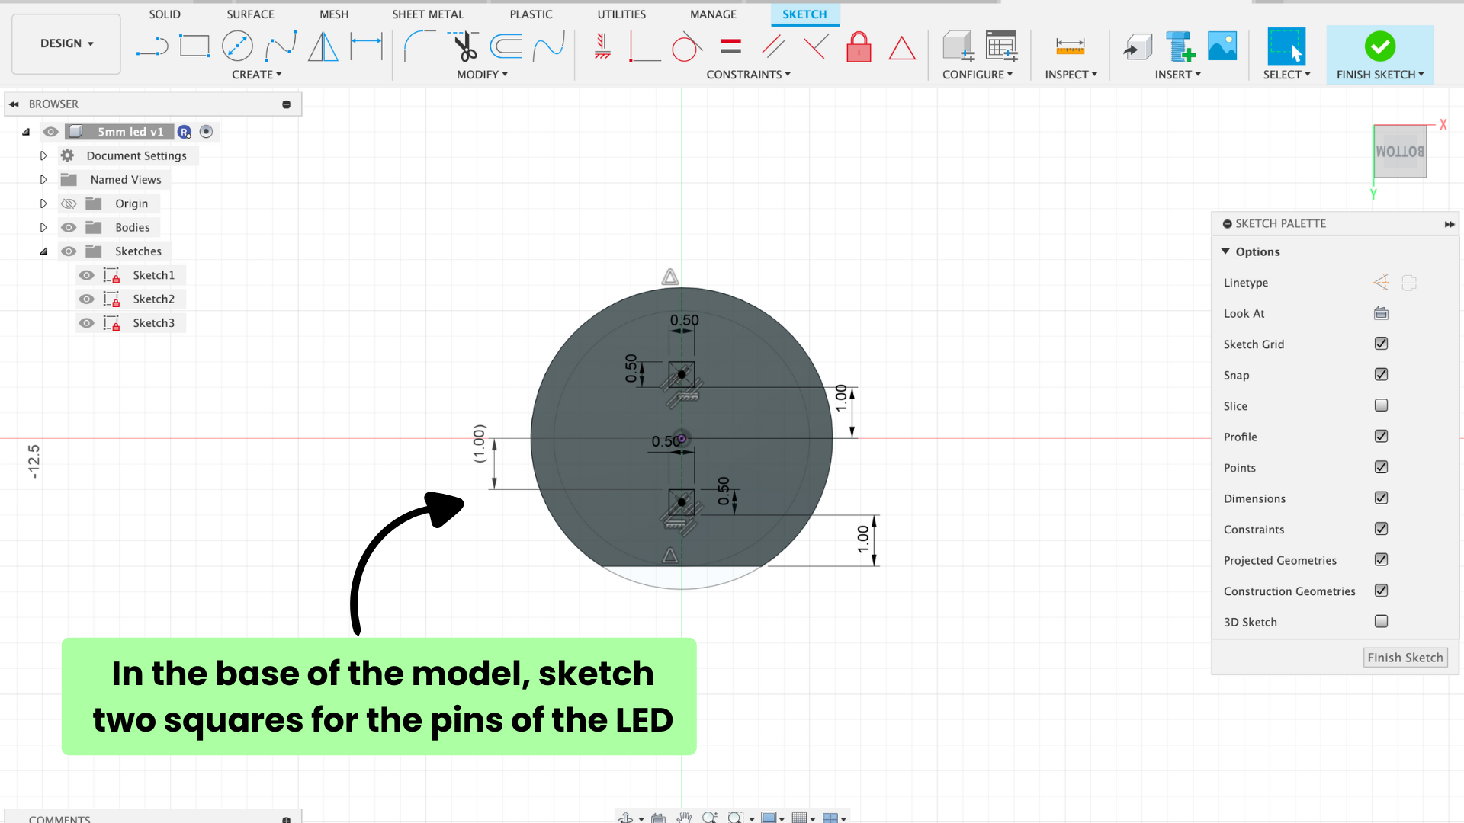Screen dimensions: 1464x823
Task: Apply the Coincident constraint
Action: click(x=644, y=46)
